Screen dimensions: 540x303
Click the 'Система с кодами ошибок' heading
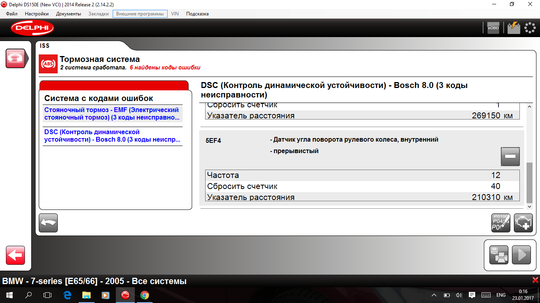(x=98, y=98)
